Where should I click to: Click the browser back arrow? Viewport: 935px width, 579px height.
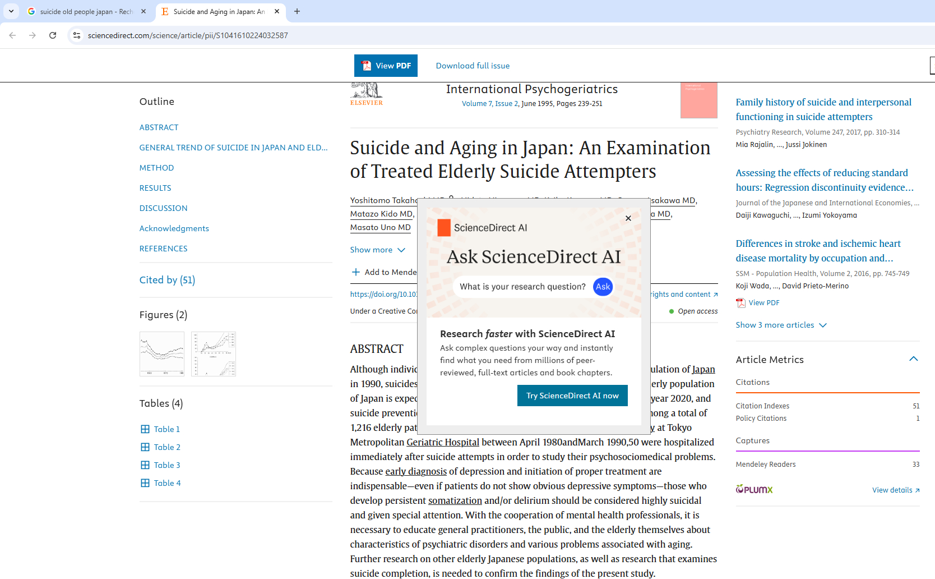pyautogui.click(x=12, y=35)
